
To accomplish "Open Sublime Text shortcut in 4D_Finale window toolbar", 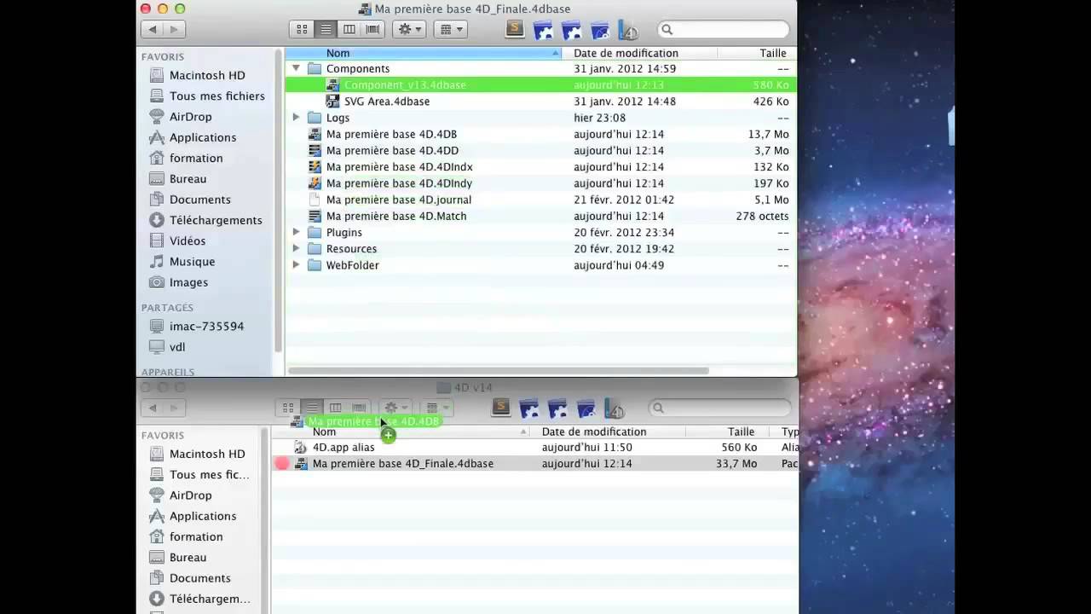I will coord(514,29).
